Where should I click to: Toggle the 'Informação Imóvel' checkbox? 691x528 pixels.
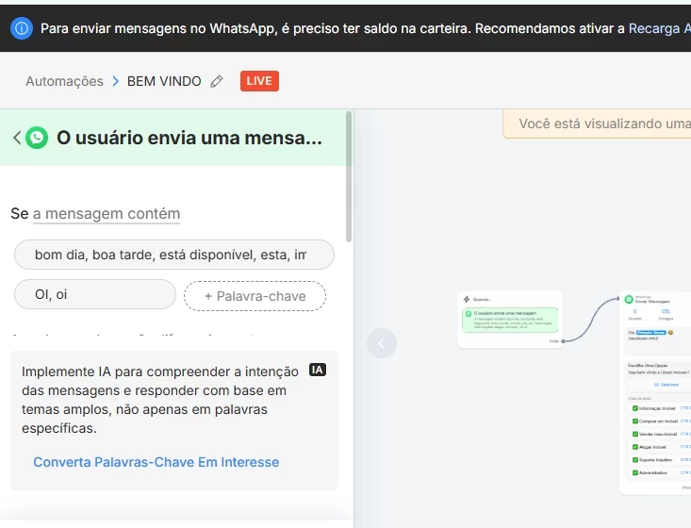(635, 408)
